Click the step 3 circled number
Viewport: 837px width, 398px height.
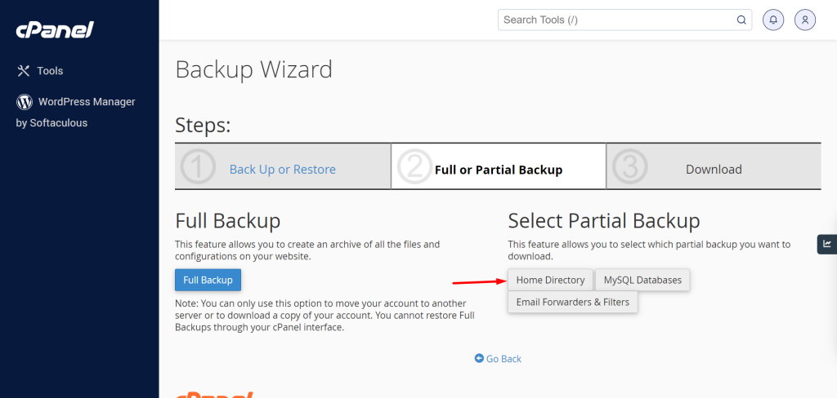629,166
